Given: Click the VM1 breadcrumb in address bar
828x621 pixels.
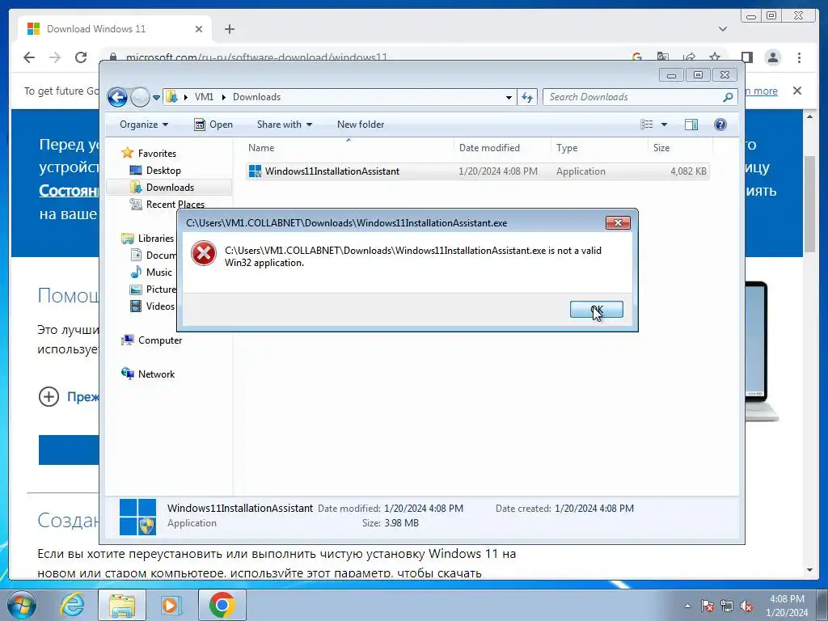Looking at the screenshot, I should point(204,97).
